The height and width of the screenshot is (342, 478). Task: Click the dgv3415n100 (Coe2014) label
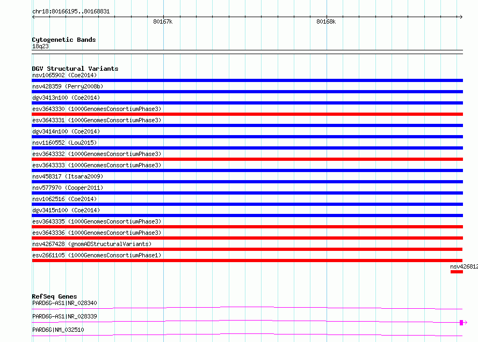[66, 210]
